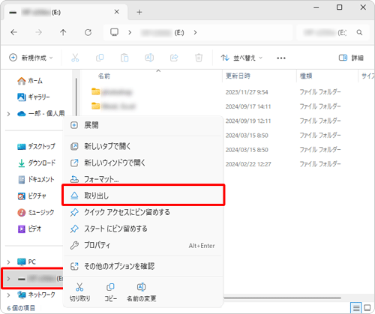Go forward with the right arrow button

(x=38, y=32)
